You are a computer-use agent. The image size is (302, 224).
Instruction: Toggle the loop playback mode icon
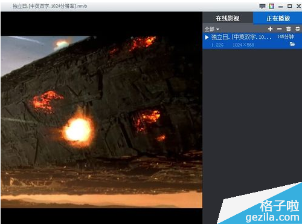click(x=298, y=29)
